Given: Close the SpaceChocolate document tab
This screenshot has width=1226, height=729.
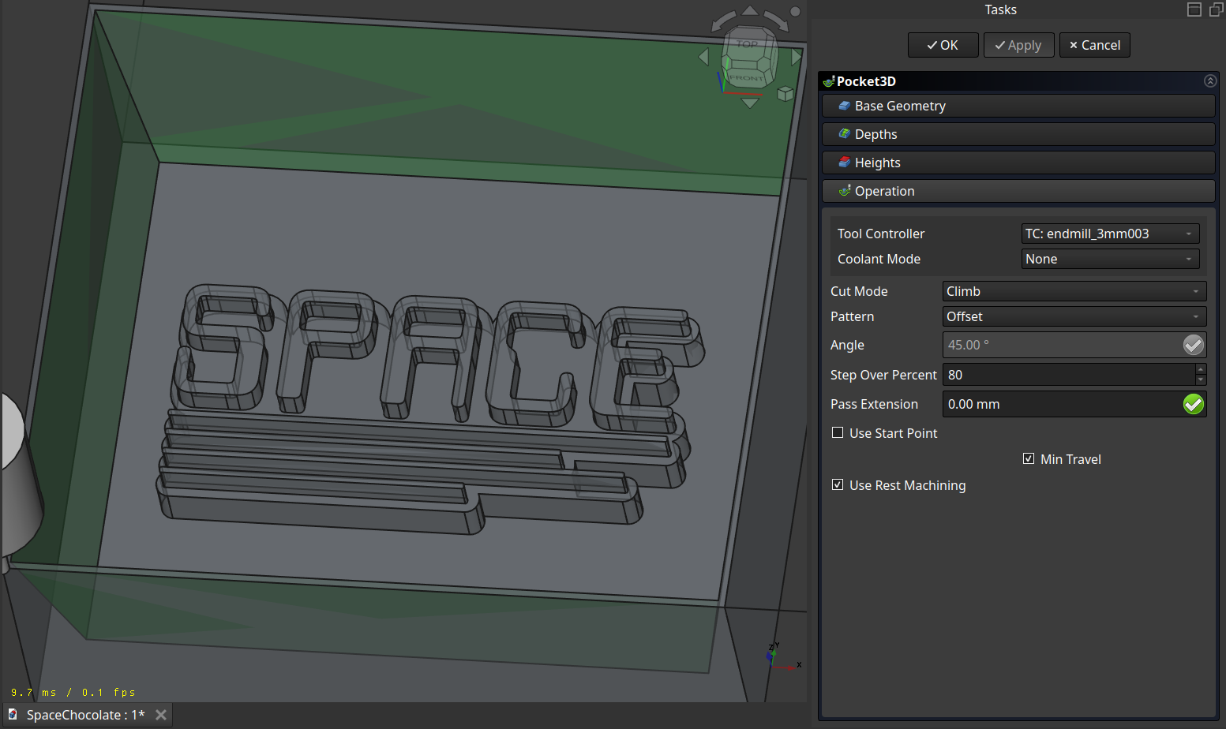Looking at the screenshot, I should click(161, 715).
